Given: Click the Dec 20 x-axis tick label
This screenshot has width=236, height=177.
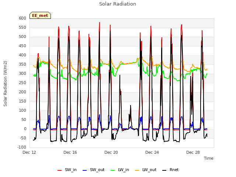Looking at the screenshot, I should point(111,152).
